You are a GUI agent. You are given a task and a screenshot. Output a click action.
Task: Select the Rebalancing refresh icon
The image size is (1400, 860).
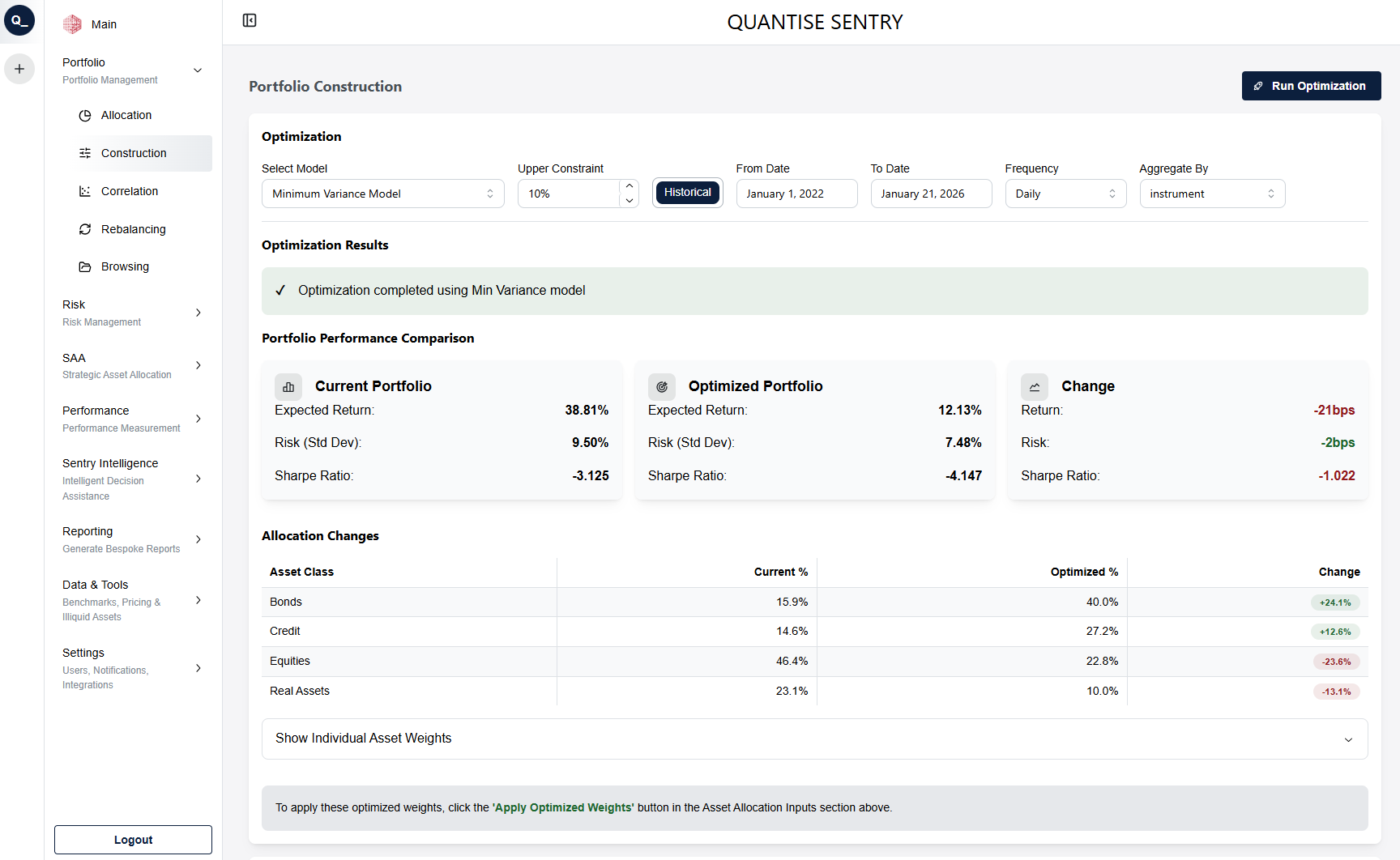(x=85, y=229)
